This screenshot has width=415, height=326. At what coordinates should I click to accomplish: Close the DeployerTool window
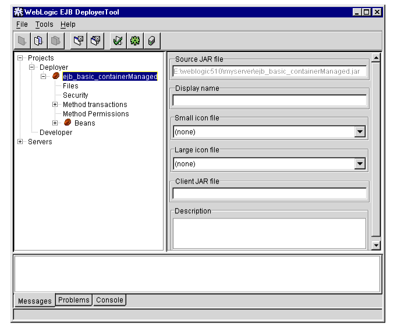tap(377, 12)
